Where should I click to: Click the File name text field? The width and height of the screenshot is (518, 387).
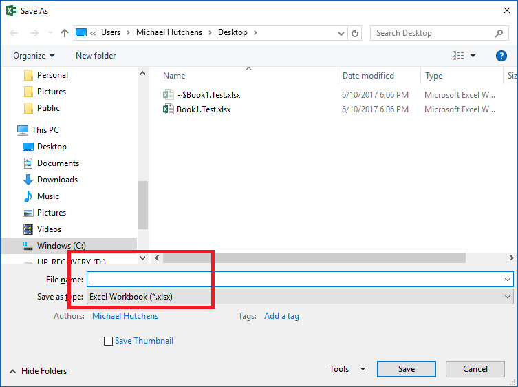click(294, 280)
